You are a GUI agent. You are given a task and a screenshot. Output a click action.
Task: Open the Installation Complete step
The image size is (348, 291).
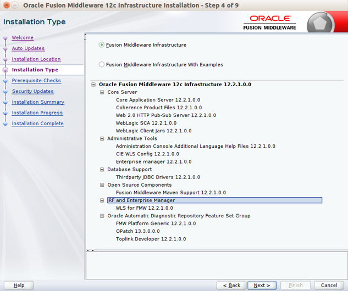pos(38,124)
